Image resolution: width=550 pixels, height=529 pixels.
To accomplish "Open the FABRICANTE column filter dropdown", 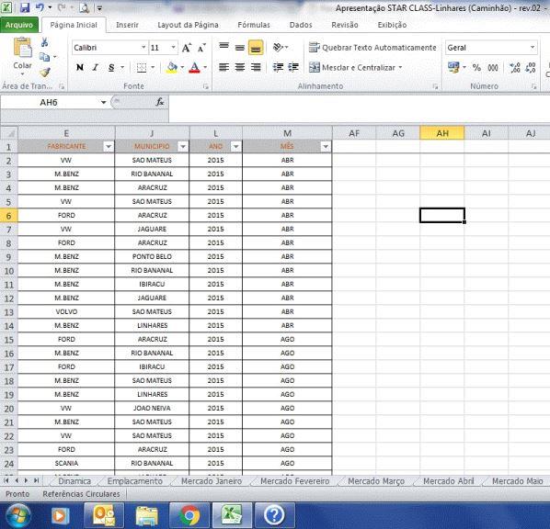I will [x=109, y=146].
